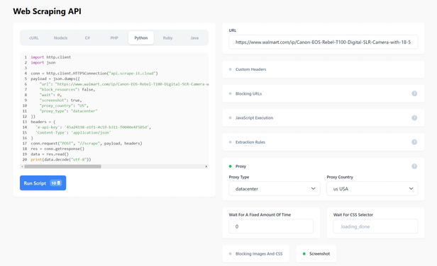Open the Proxy Type datacenter dropdown
Screen dimensions: 437x266
point(275,189)
